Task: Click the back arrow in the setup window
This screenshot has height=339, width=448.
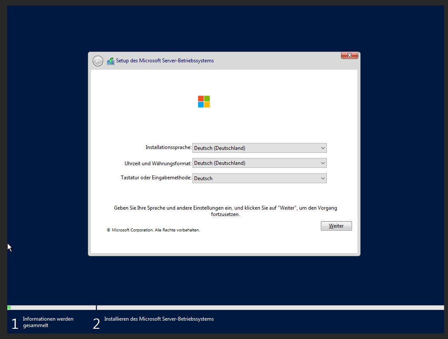Action: click(98, 61)
